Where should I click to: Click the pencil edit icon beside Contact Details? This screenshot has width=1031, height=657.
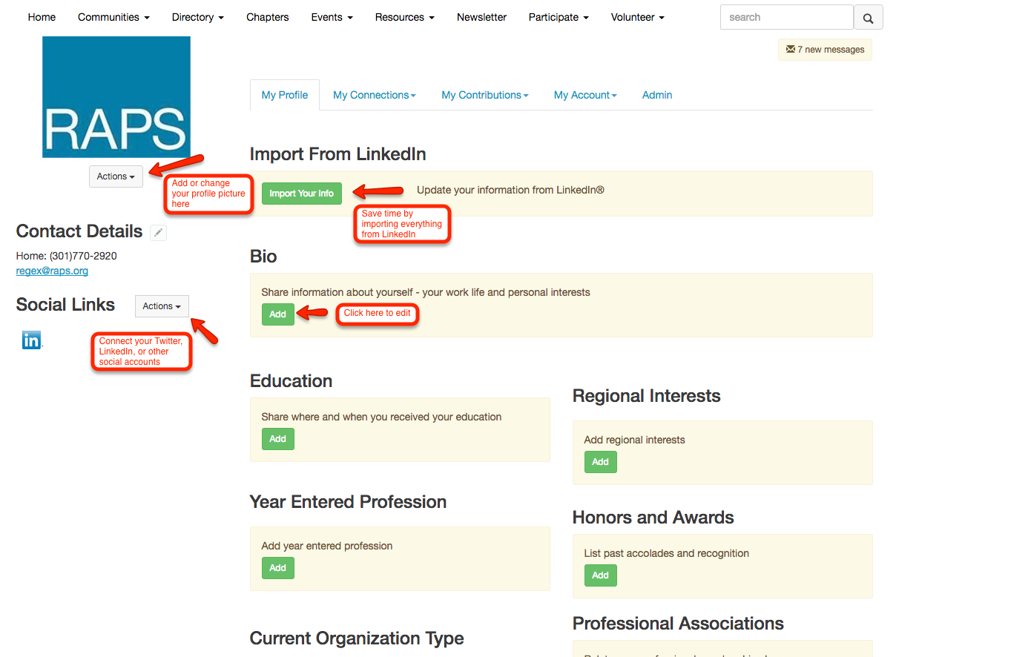click(x=158, y=233)
